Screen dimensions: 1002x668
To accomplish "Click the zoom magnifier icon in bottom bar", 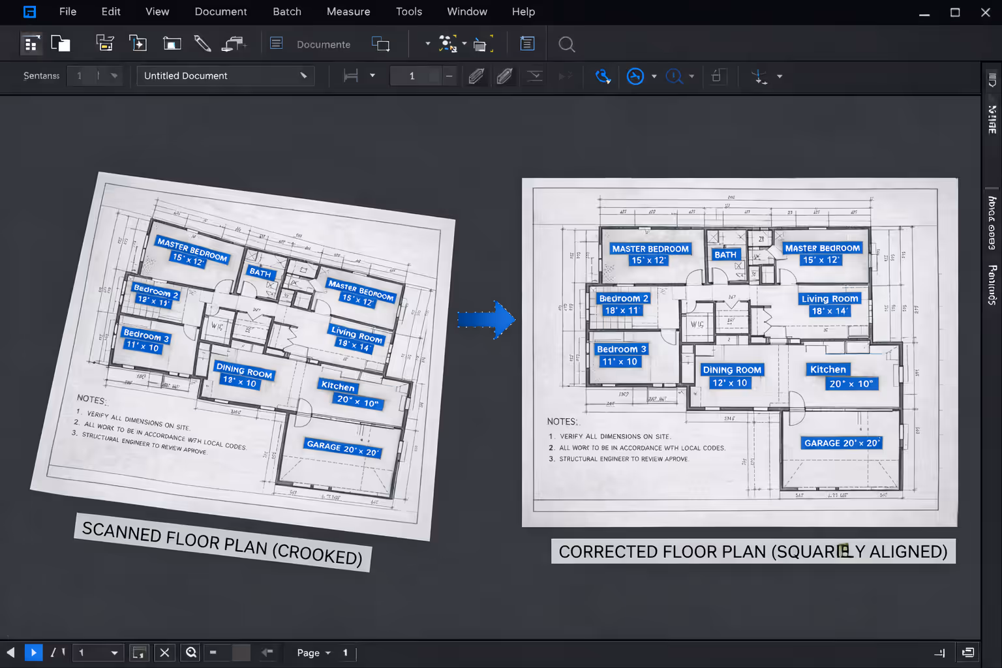I will [191, 652].
